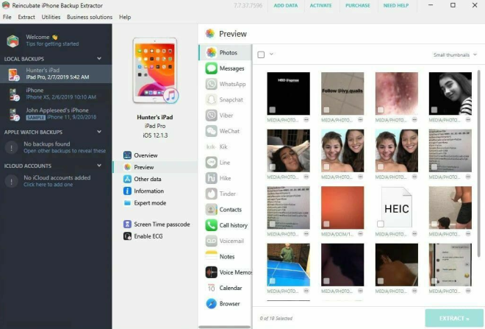The image size is (485, 329).
Task: Select John Appleseed's iPhone sample backup
Action: (x=56, y=113)
